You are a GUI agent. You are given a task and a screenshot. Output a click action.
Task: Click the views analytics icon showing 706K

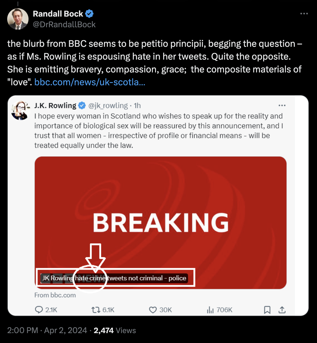pyautogui.click(x=210, y=310)
